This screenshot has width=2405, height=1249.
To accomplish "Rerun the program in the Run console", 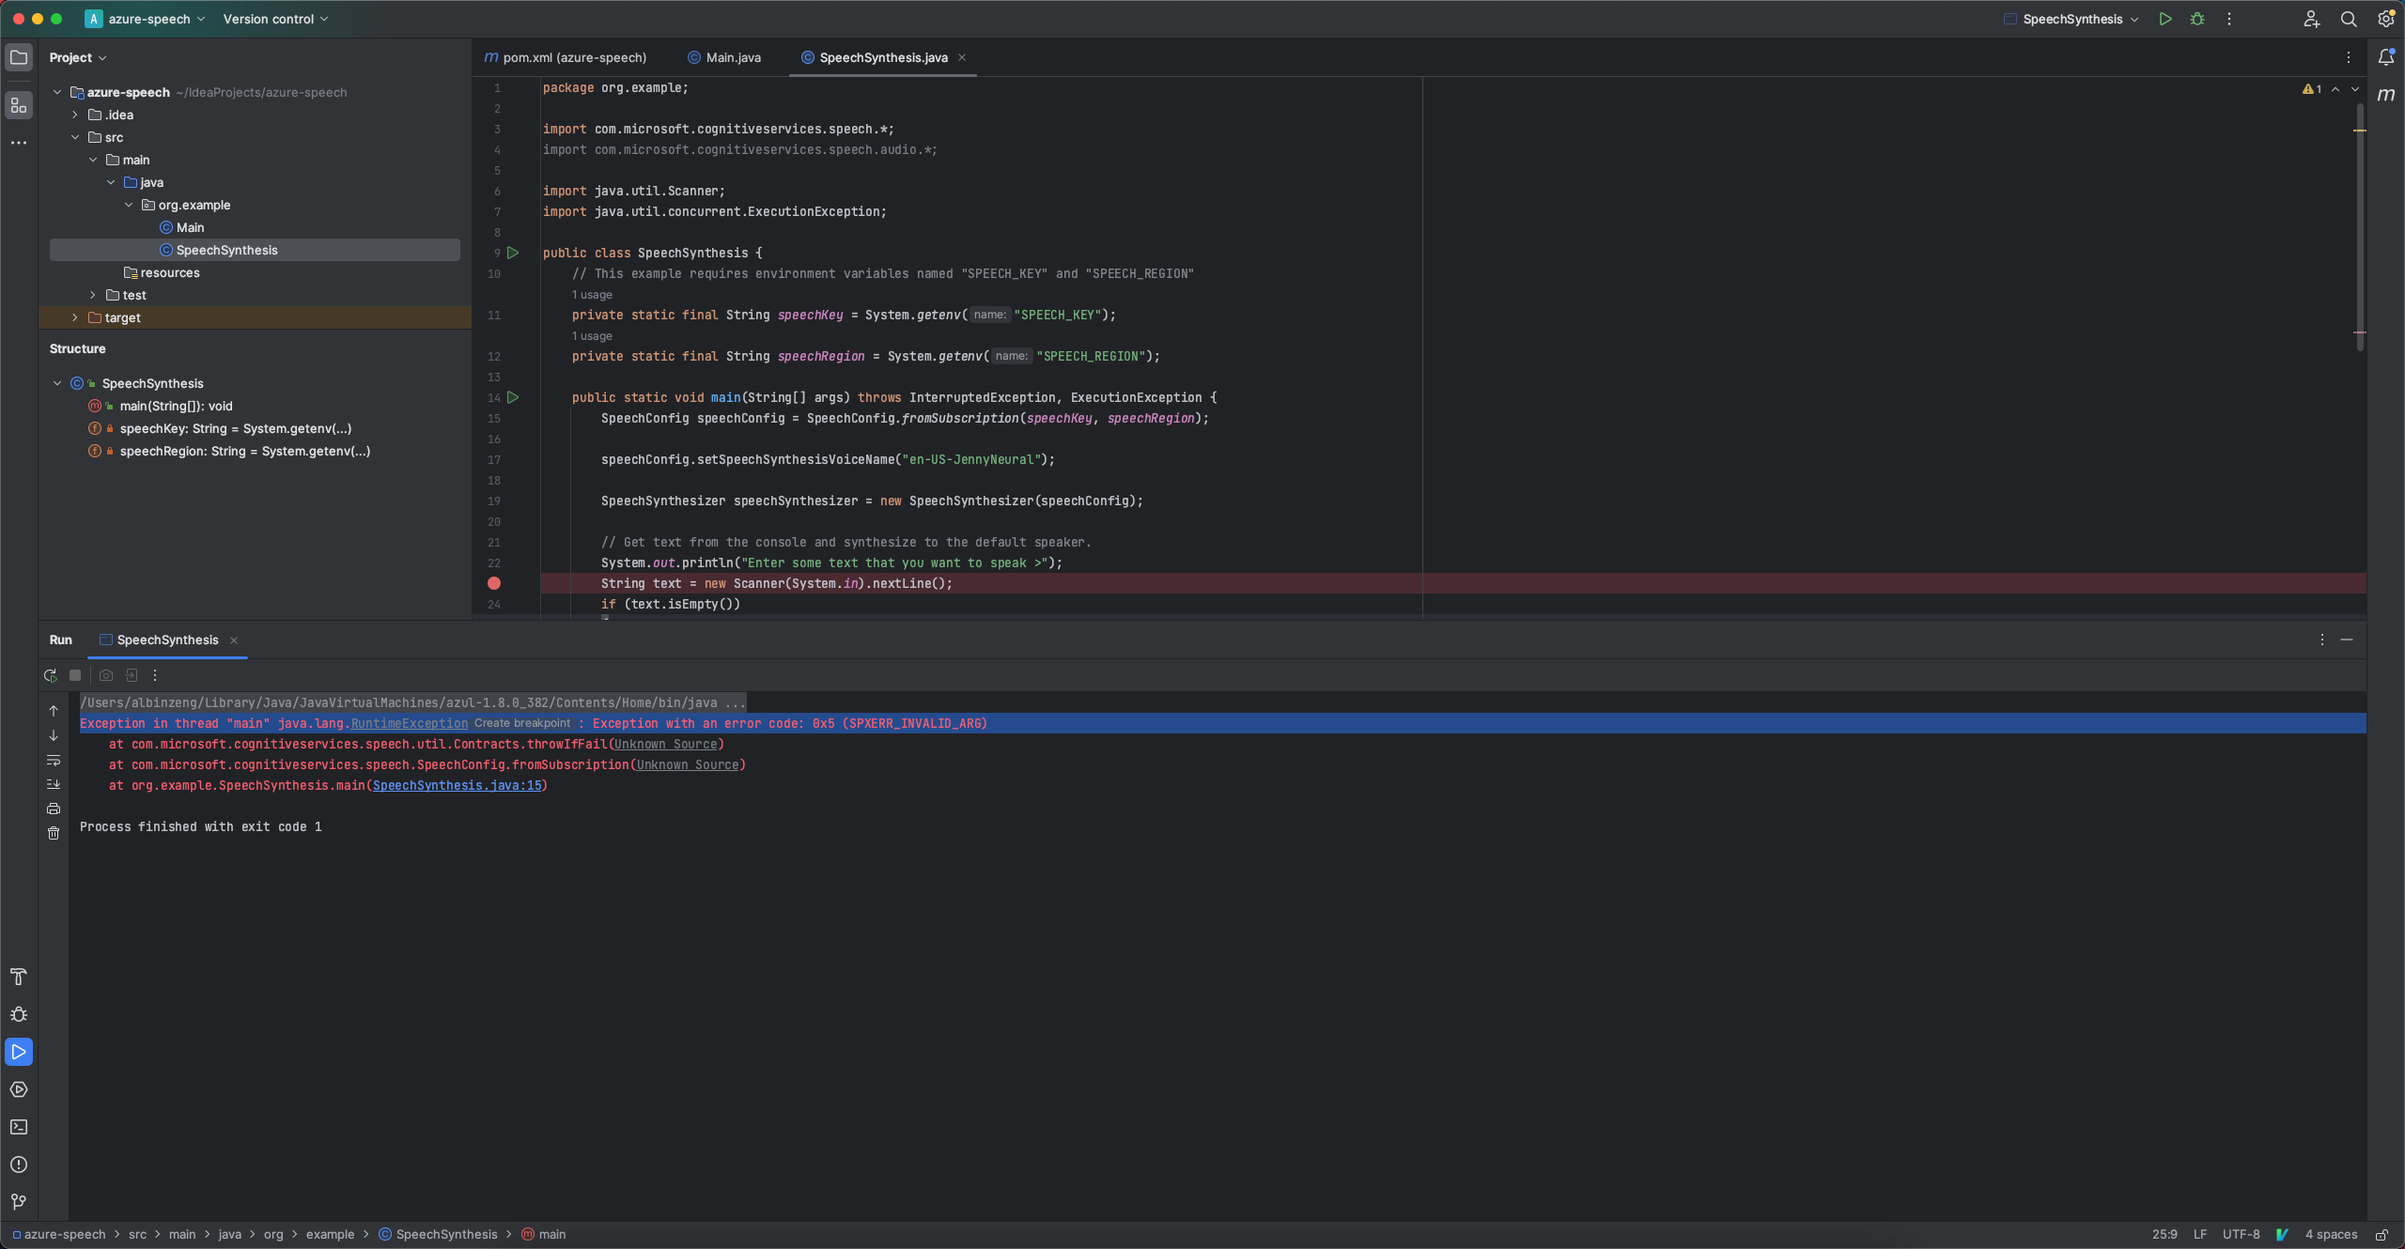I will pos(50,675).
